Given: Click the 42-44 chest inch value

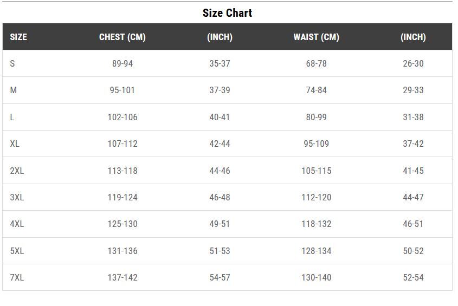Looking at the screenshot, I should click(x=220, y=144).
